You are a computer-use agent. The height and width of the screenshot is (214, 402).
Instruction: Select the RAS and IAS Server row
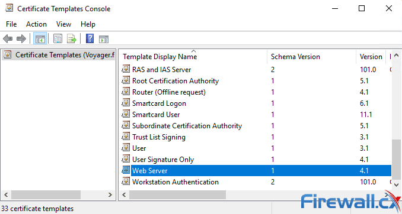(256, 70)
